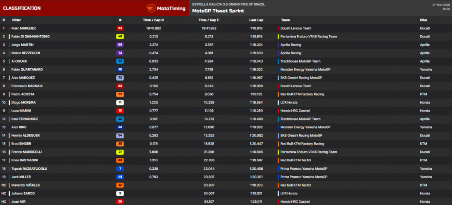
Task: Select Pertamina Enduro VR46 team for Di Giannantonio
Action: [309, 37]
